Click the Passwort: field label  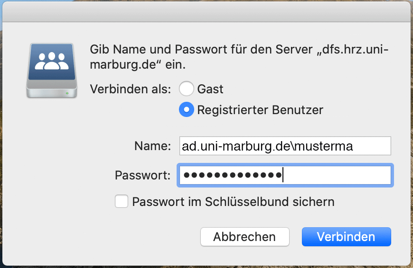tap(143, 175)
